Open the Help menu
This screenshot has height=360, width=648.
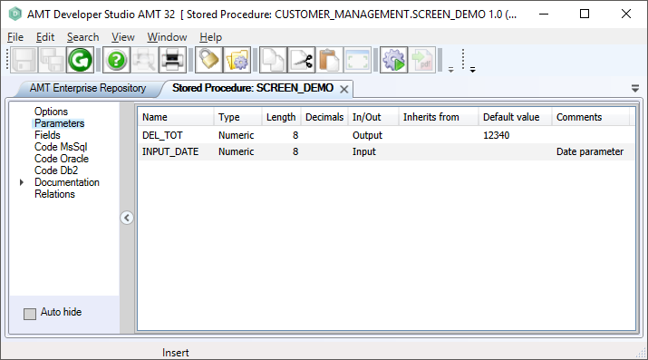click(211, 37)
